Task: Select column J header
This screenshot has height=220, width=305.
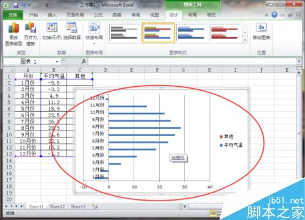Action: pos(261,70)
